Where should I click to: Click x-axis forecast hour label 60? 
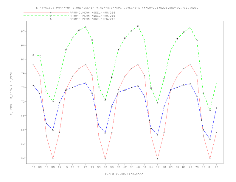(164, 167)
